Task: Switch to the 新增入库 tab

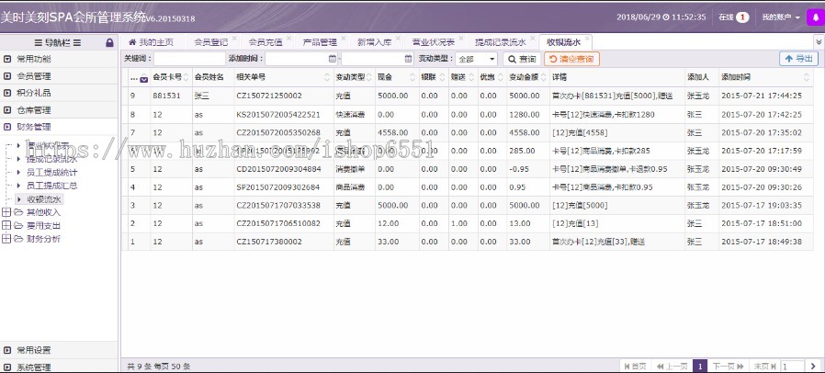Action: (374, 42)
